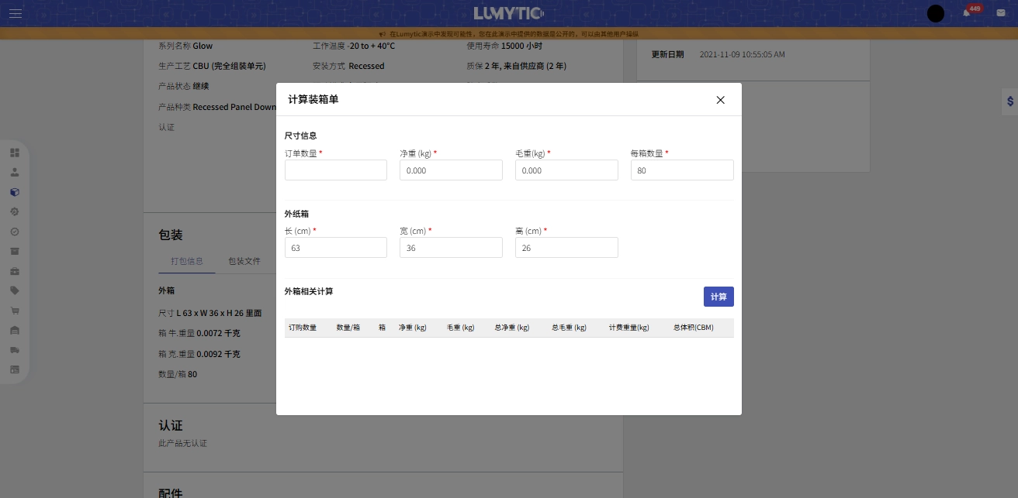The width and height of the screenshot is (1018, 498).
Task: Open the shopping cart sidebar icon
Action: (15, 311)
